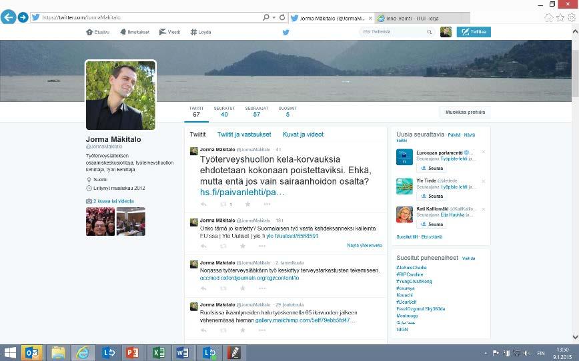Screen dimensions: 579x361
Task: Reply to the kela-korvauksia tweet
Action: pyautogui.click(x=203, y=204)
